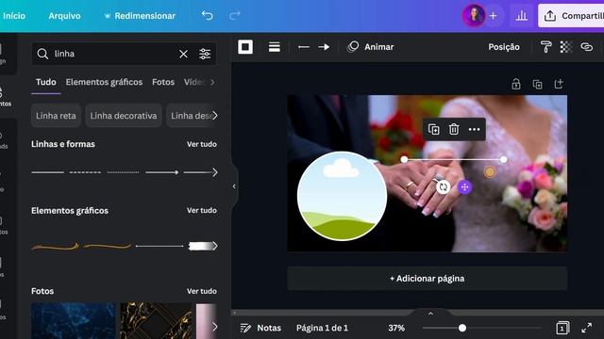The image size is (604, 339).
Task: Click the purple move handle
Action: (x=465, y=187)
